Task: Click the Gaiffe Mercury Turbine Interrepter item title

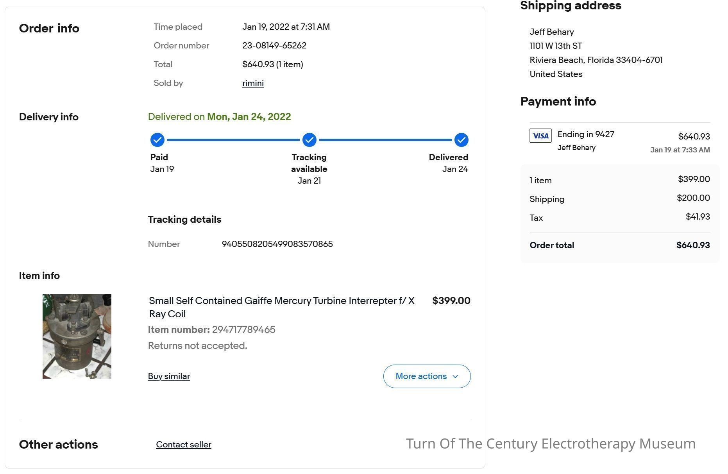Action: [282, 307]
